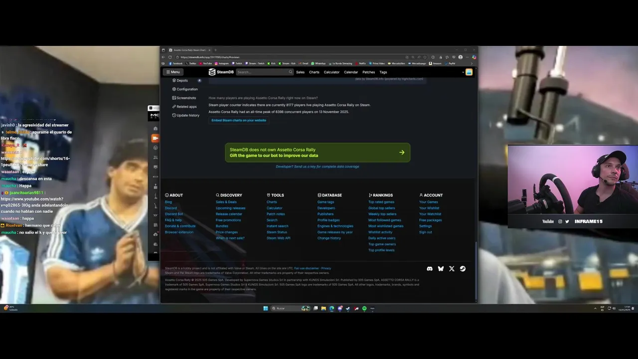Click the browser back arrow
The image size is (638, 359).
click(163, 57)
